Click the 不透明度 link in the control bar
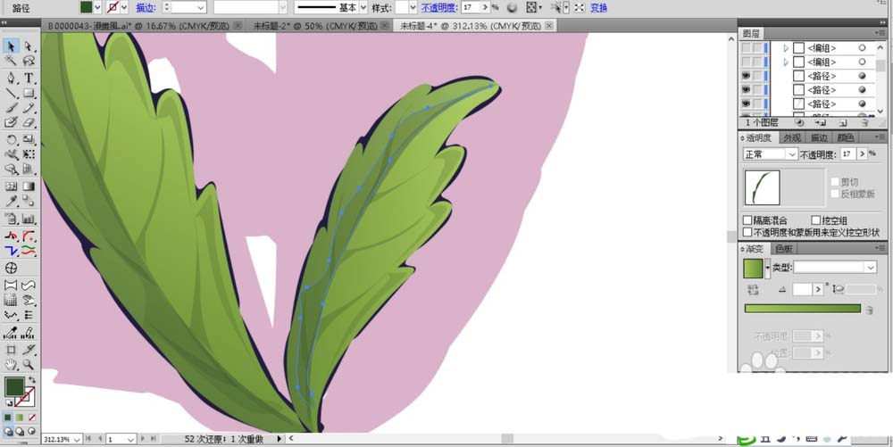Screen dimensions: 893x447 (x=439, y=7)
